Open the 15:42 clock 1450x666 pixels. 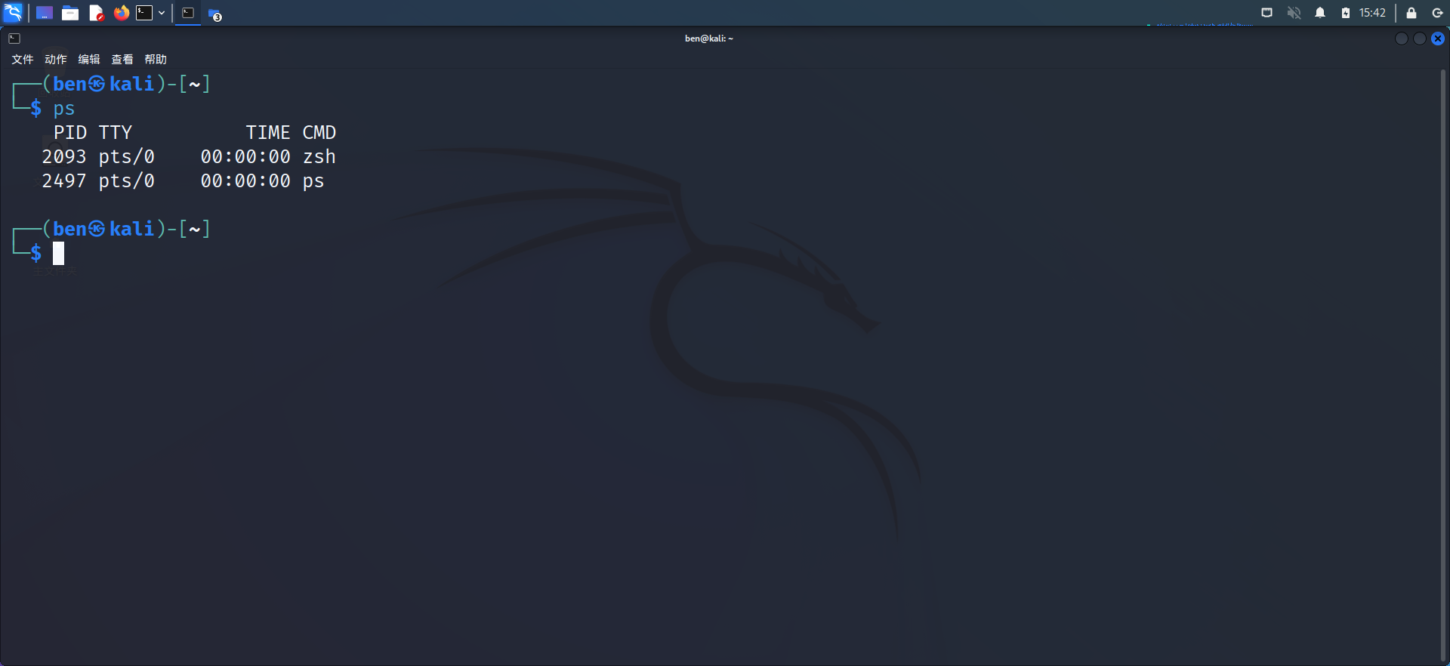click(x=1372, y=13)
